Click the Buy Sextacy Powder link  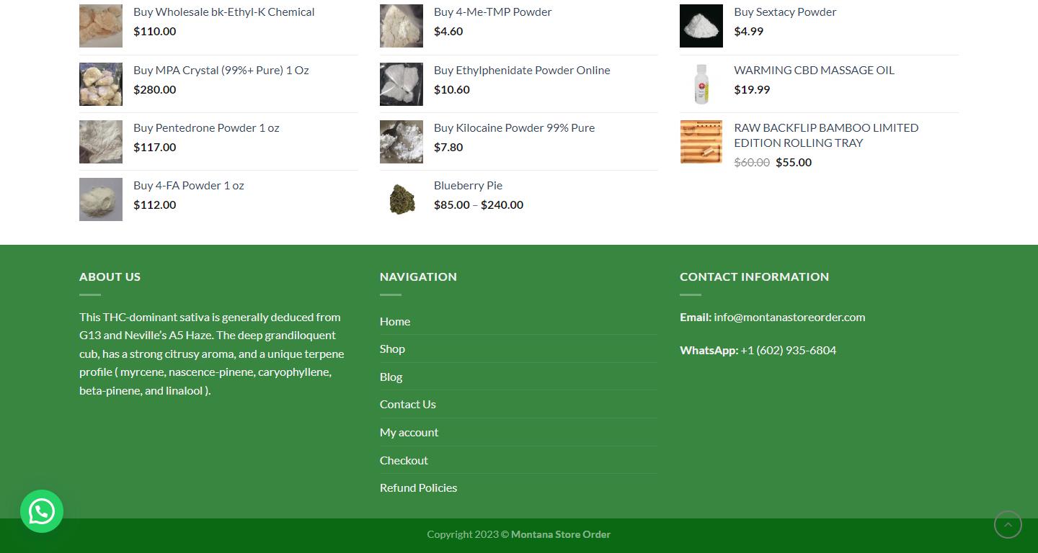pyautogui.click(x=785, y=12)
